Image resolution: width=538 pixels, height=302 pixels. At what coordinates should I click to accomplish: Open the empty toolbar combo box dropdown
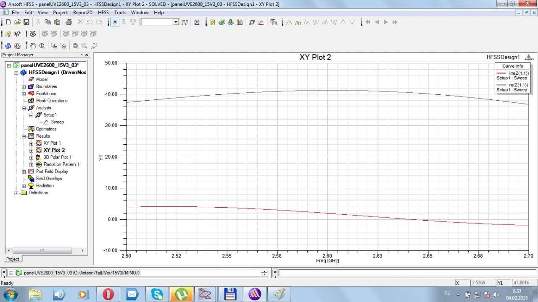coord(176,22)
